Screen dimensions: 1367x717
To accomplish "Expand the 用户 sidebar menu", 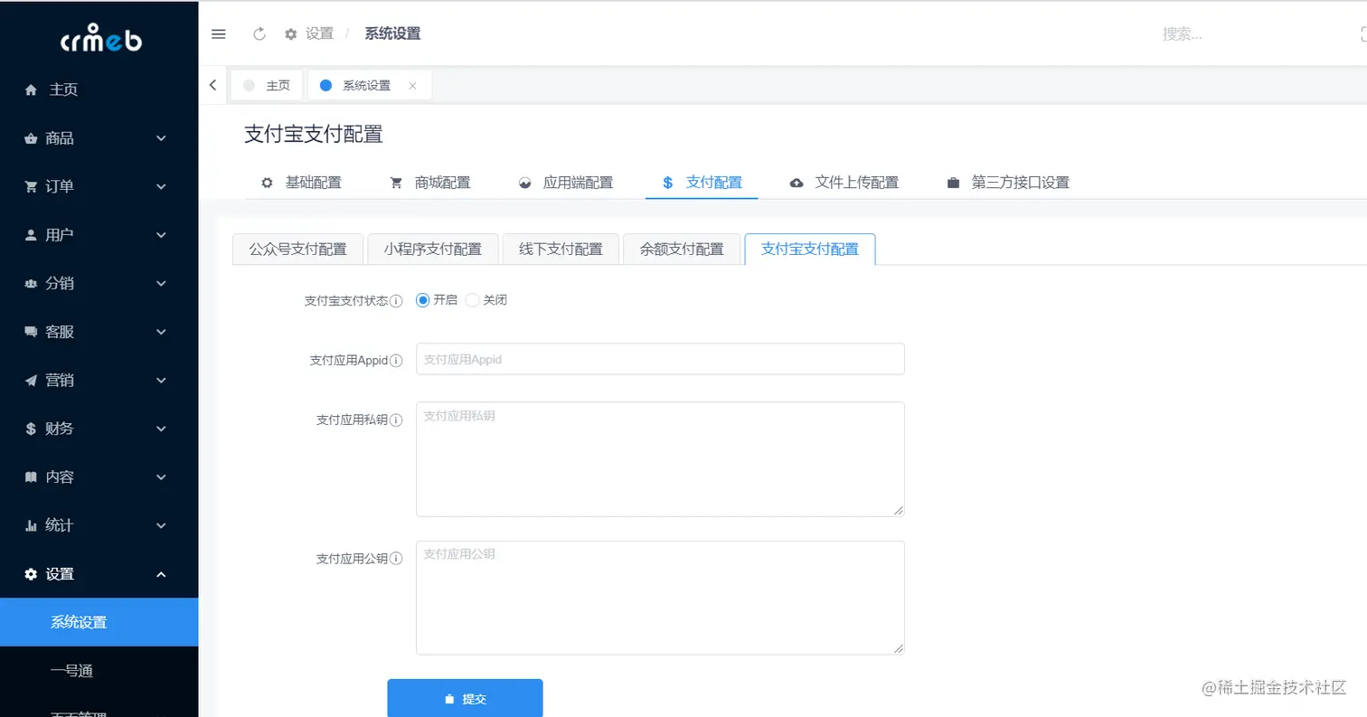I will click(161, 235).
